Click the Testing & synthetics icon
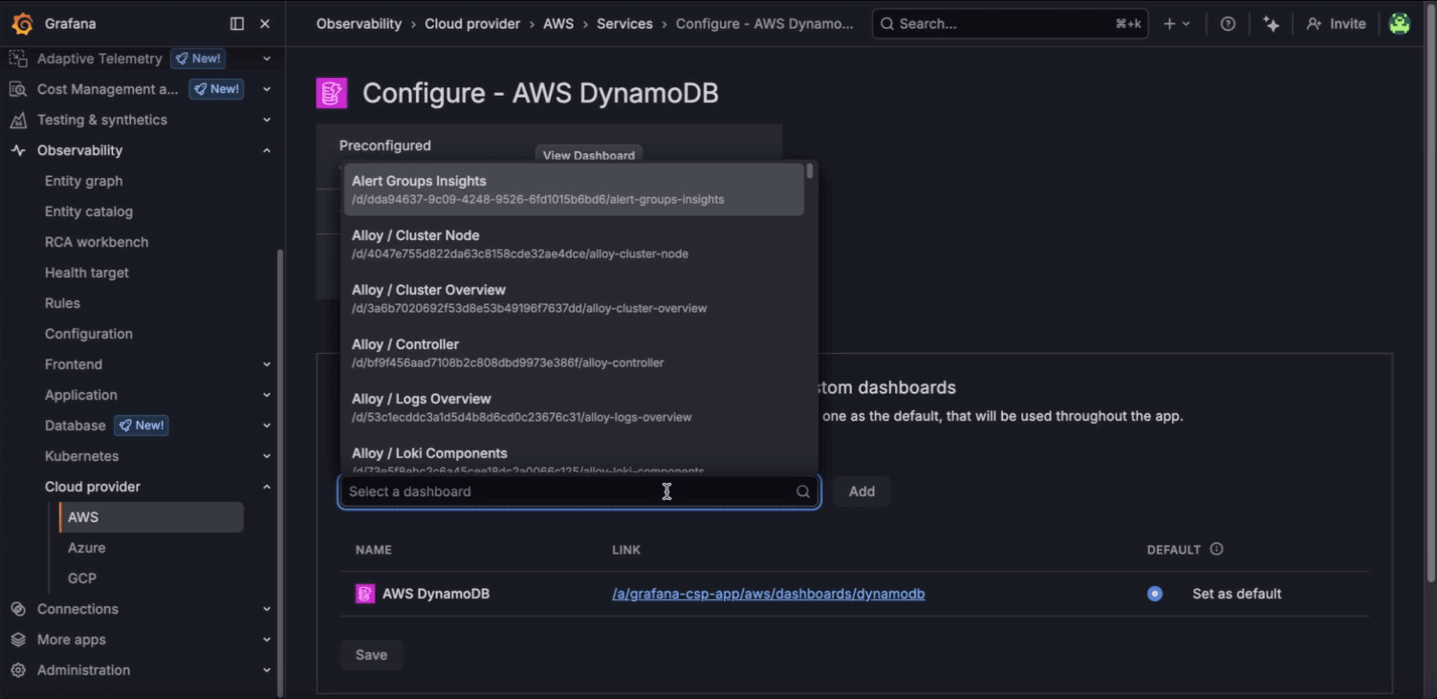Image resolution: width=1437 pixels, height=699 pixels. click(x=18, y=120)
